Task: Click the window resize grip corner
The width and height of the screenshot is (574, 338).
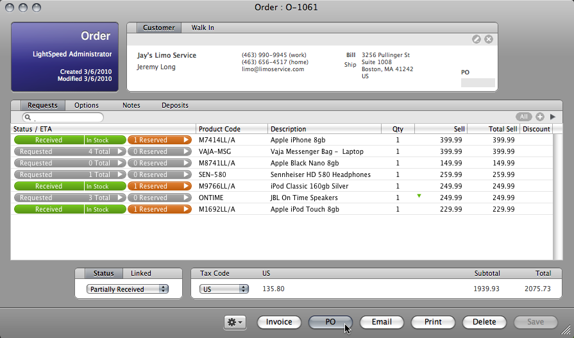Action: point(566,330)
